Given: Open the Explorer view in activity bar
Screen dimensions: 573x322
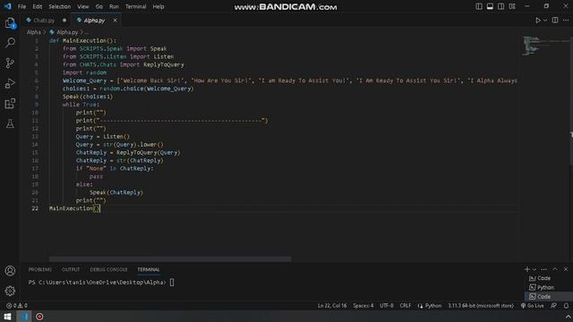Looking at the screenshot, I should (x=10, y=22).
